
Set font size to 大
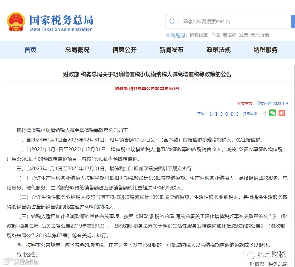213,114
